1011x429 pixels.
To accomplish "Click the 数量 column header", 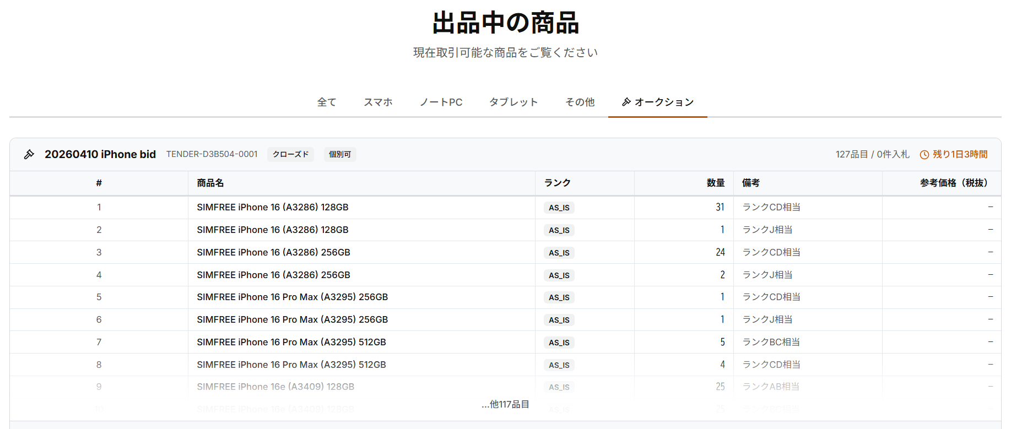I will pos(715,183).
